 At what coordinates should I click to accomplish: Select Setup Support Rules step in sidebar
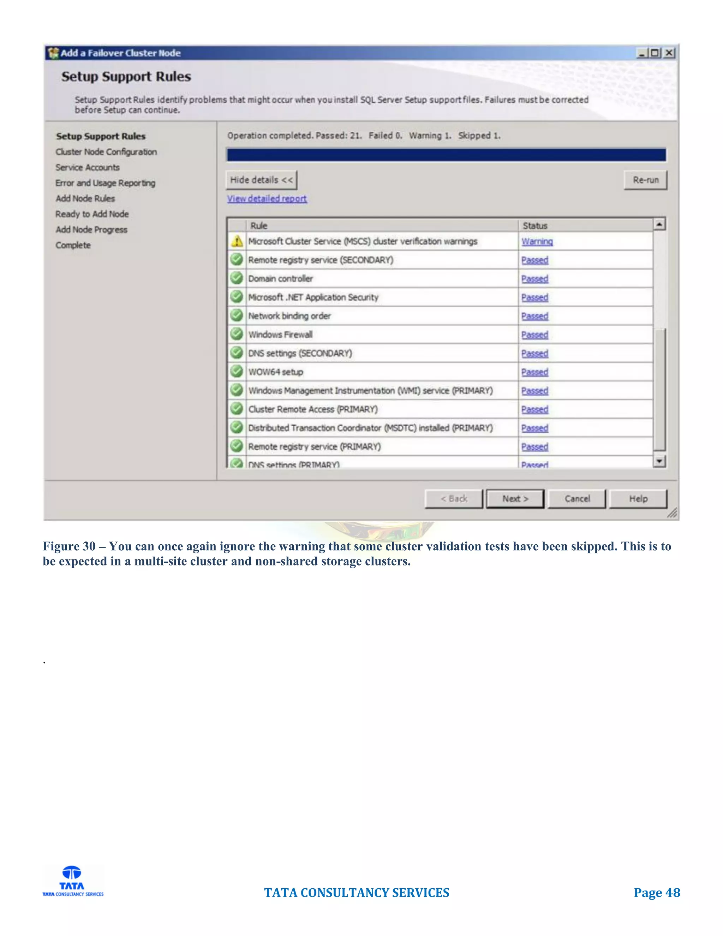101,136
